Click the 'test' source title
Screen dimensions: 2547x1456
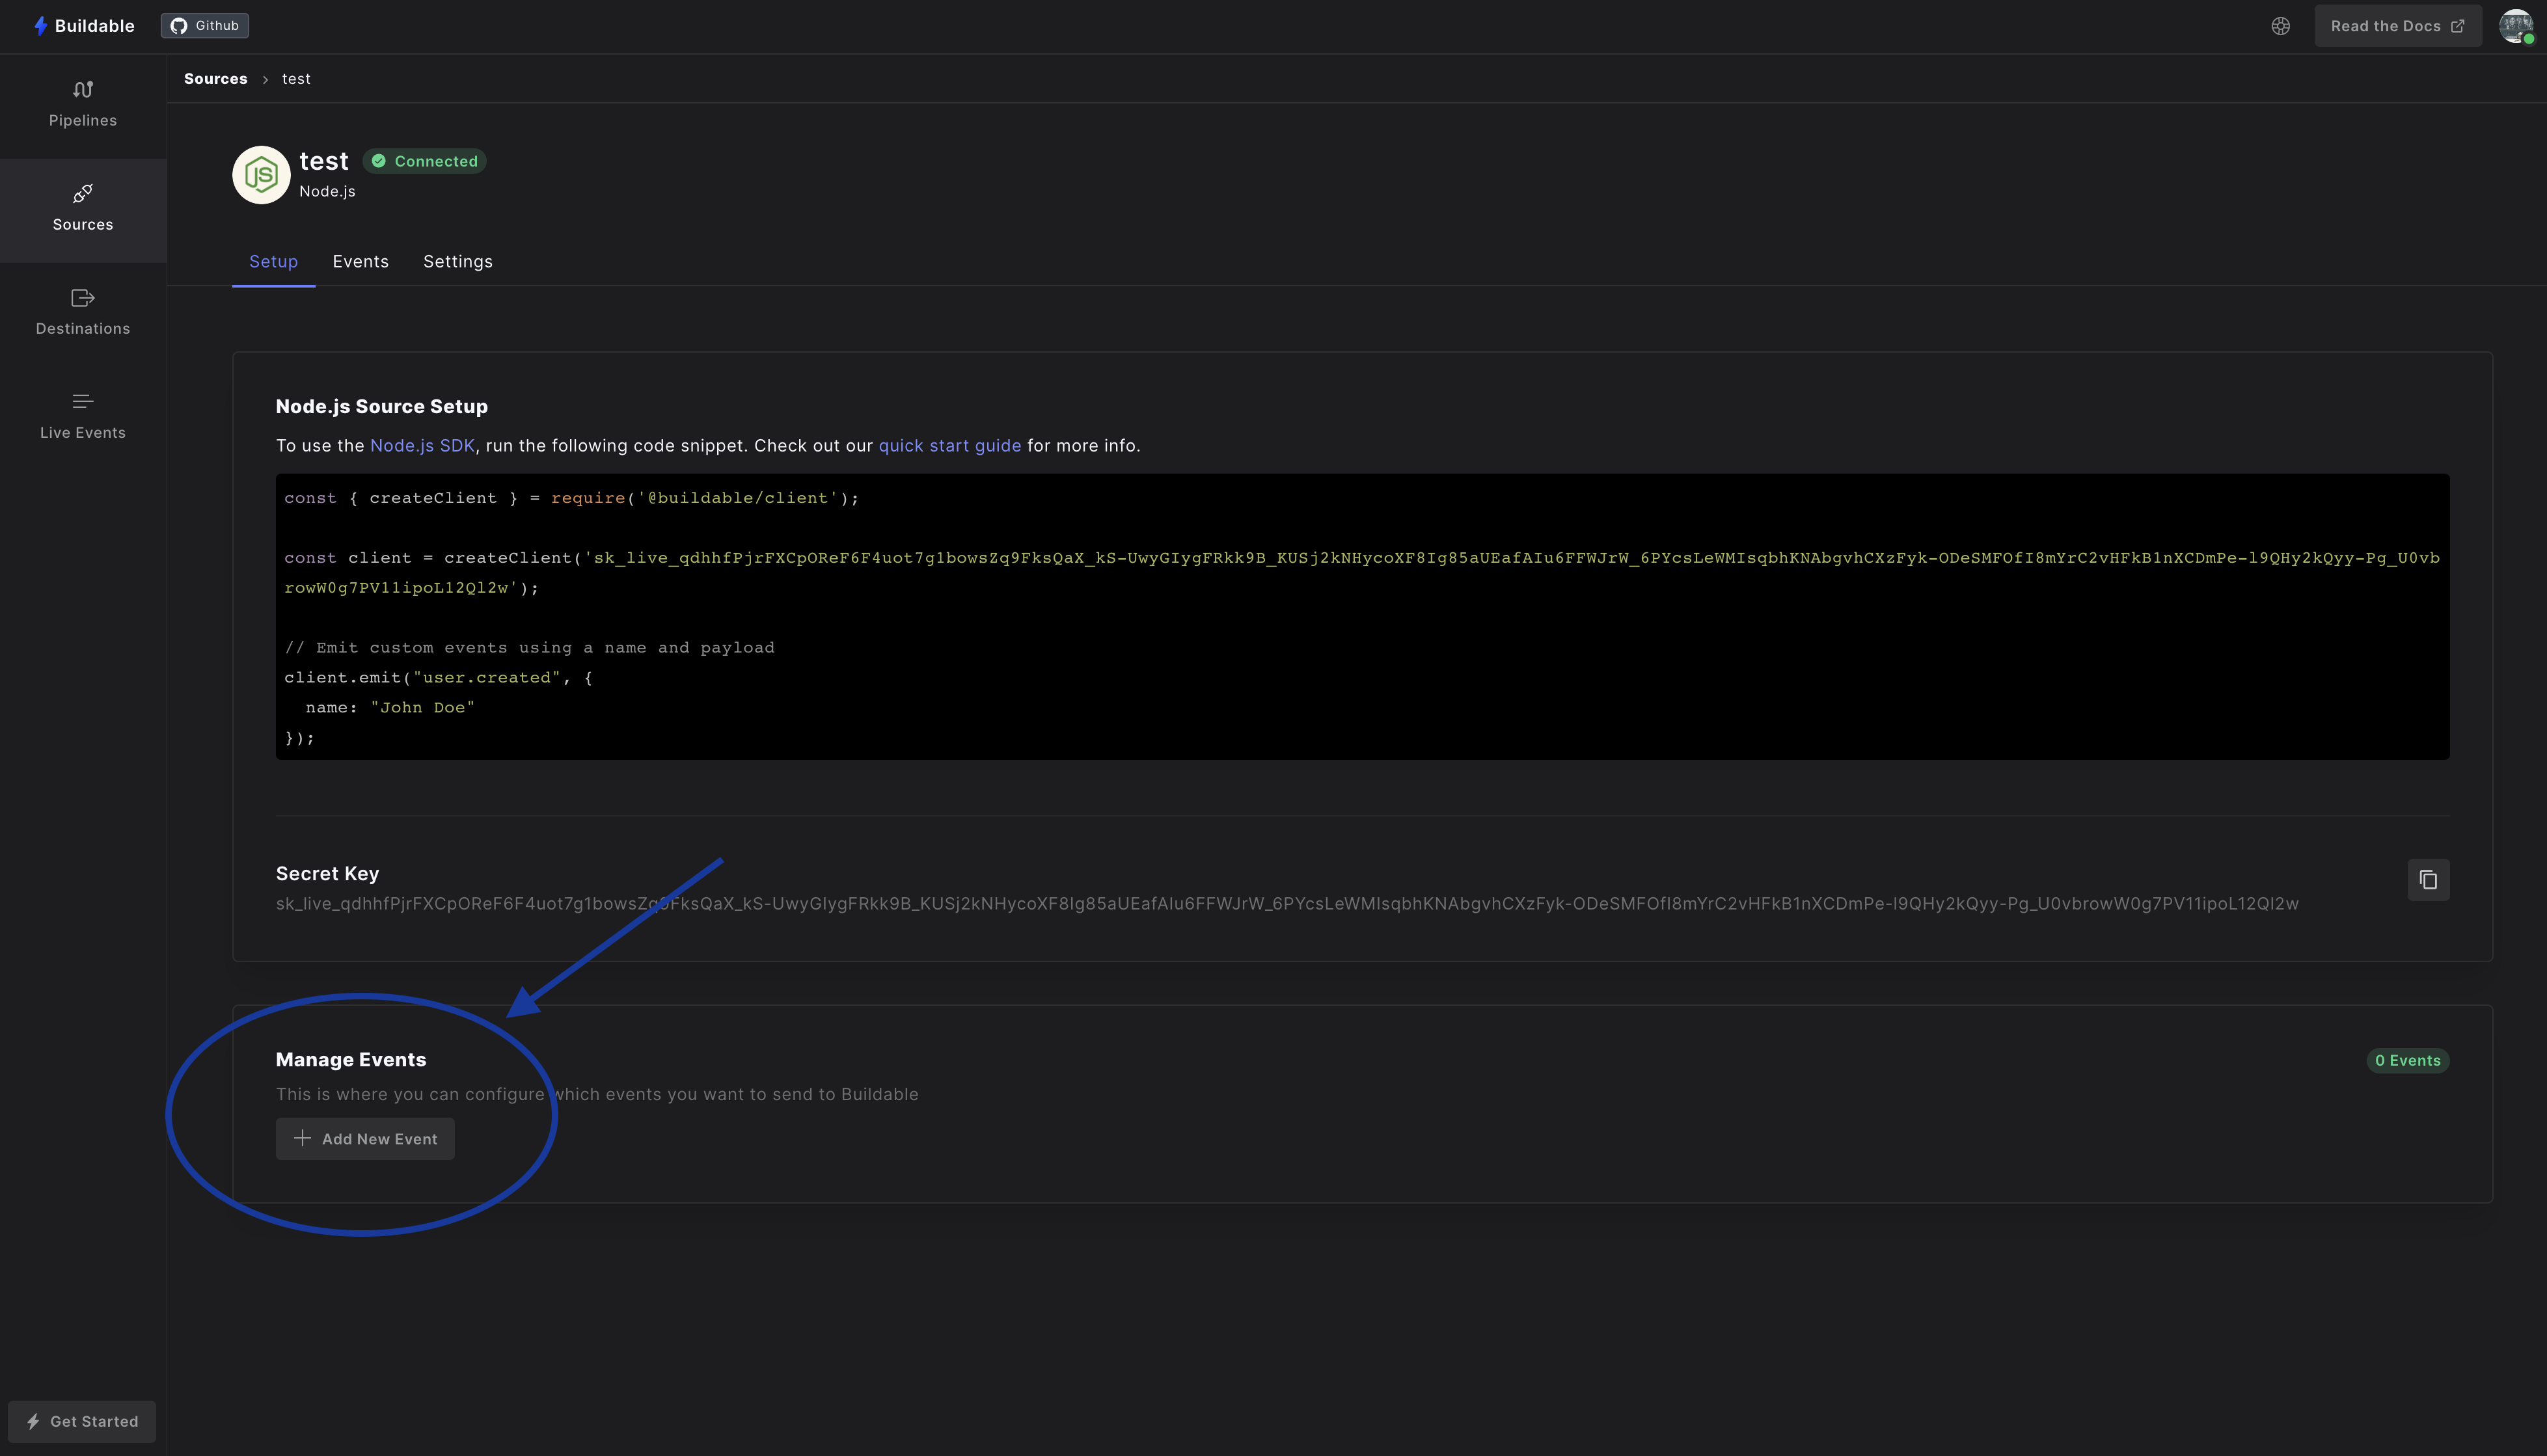pos(324,161)
